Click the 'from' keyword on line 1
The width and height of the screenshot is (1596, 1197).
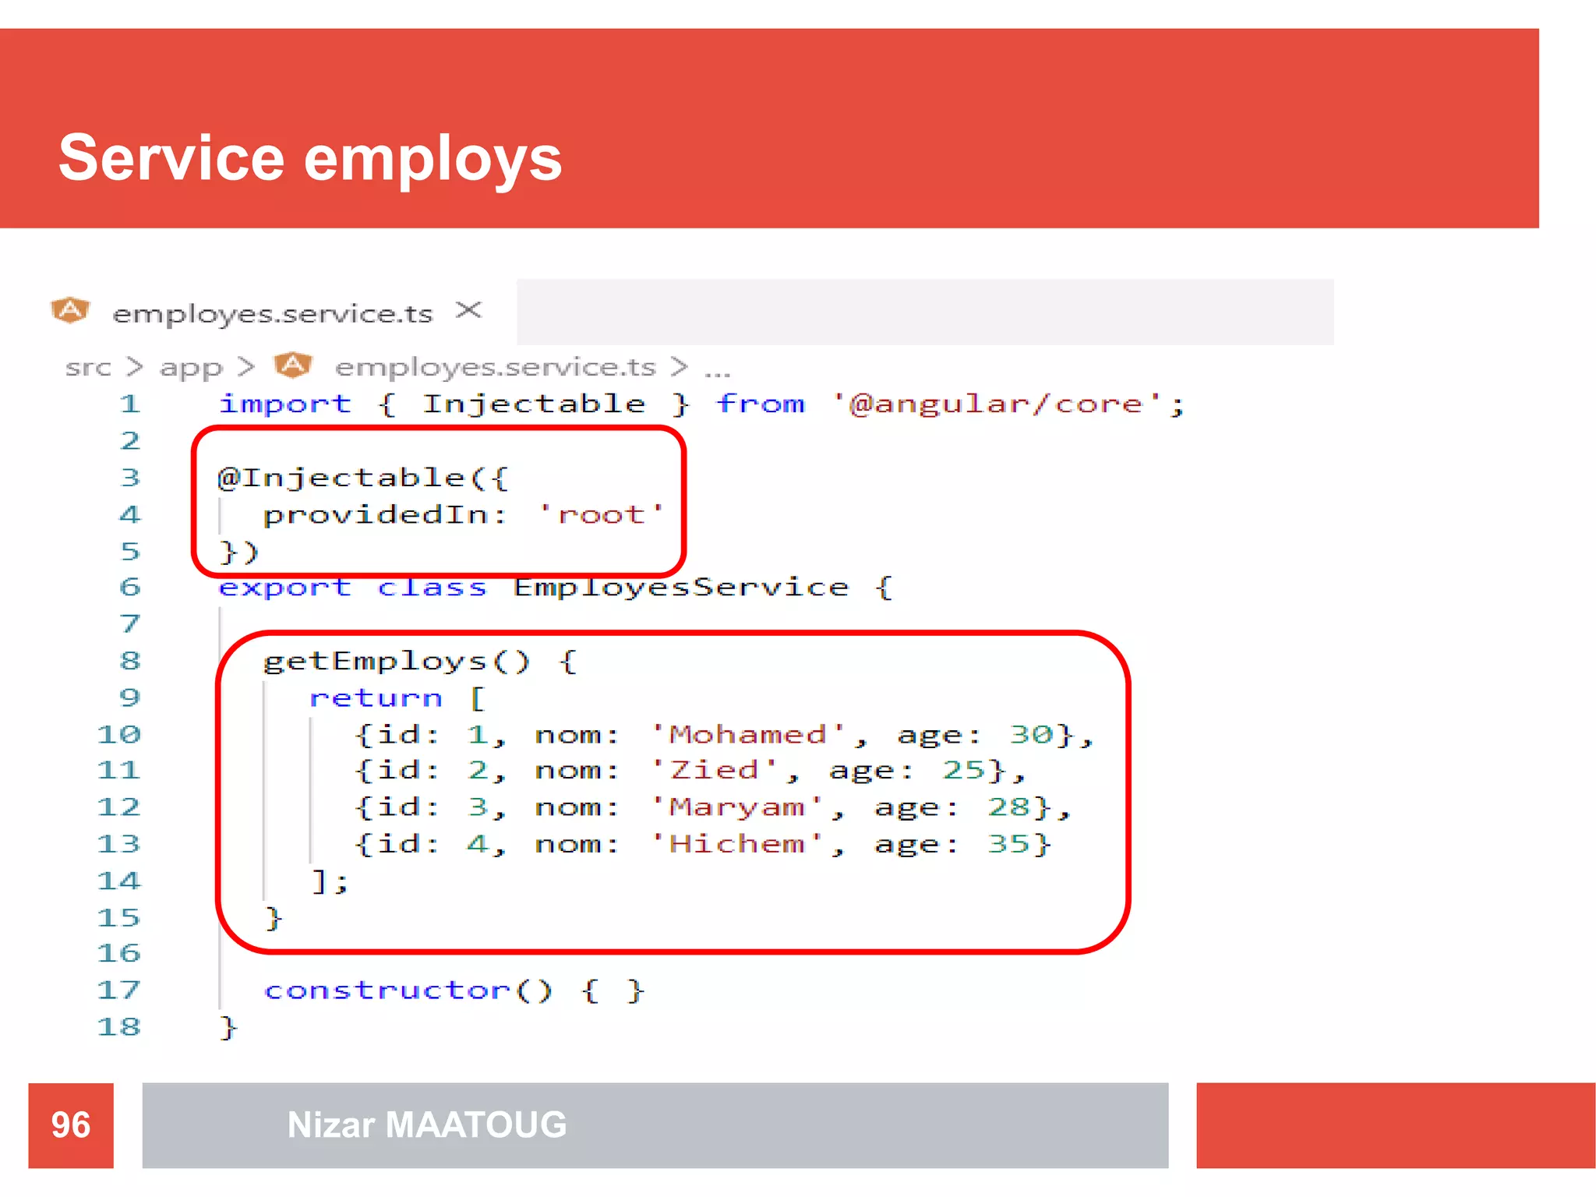tap(761, 404)
